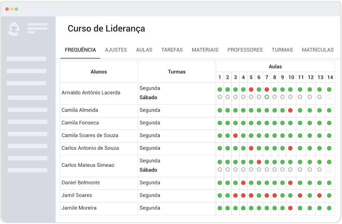Click Sábado under Arivaldo Antônio Lacerda
This screenshot has width=342, height=224.
coord(148,98)
